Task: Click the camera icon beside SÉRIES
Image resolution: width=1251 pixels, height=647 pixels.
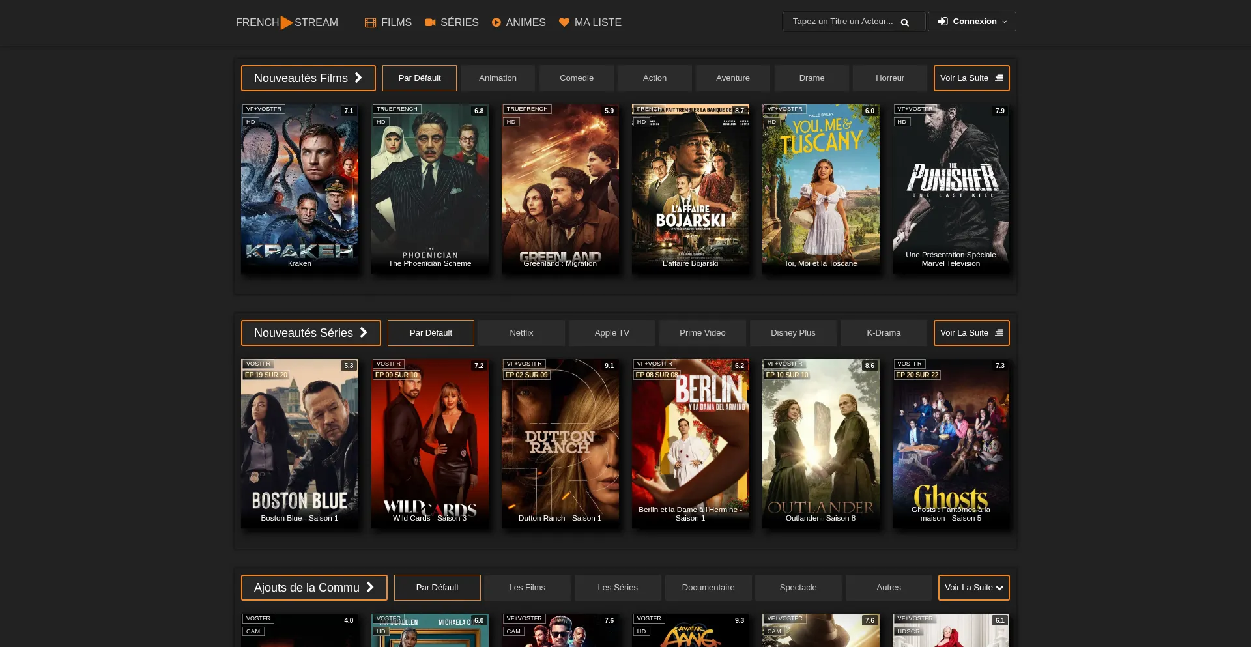Action: pyautogui.click(x=430, y=23)
